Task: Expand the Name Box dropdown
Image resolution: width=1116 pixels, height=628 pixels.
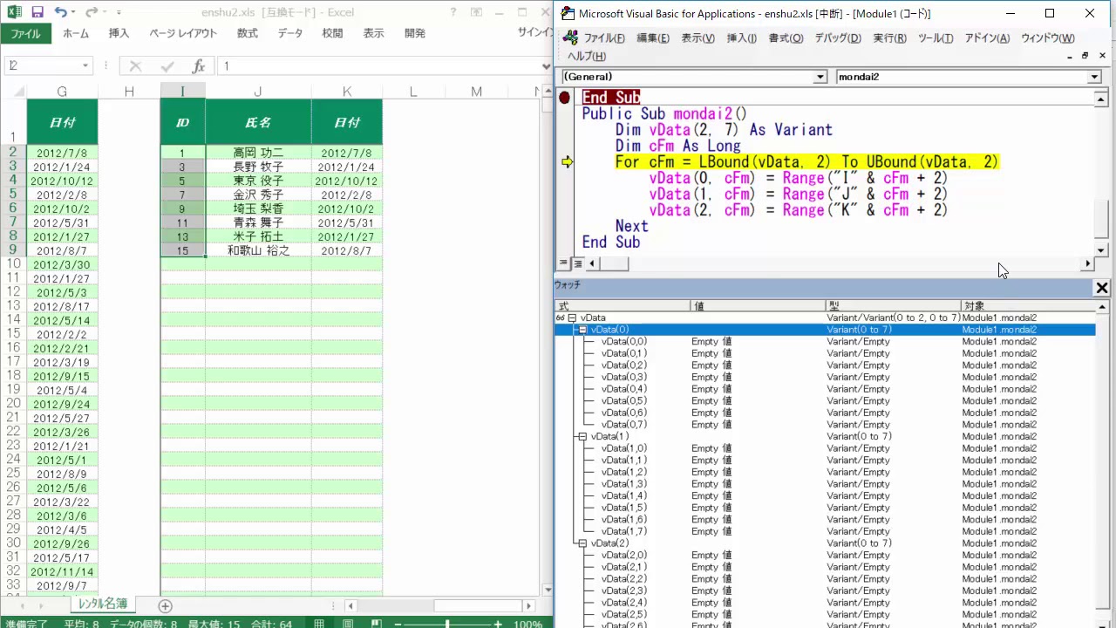Action: coord(85,66)
